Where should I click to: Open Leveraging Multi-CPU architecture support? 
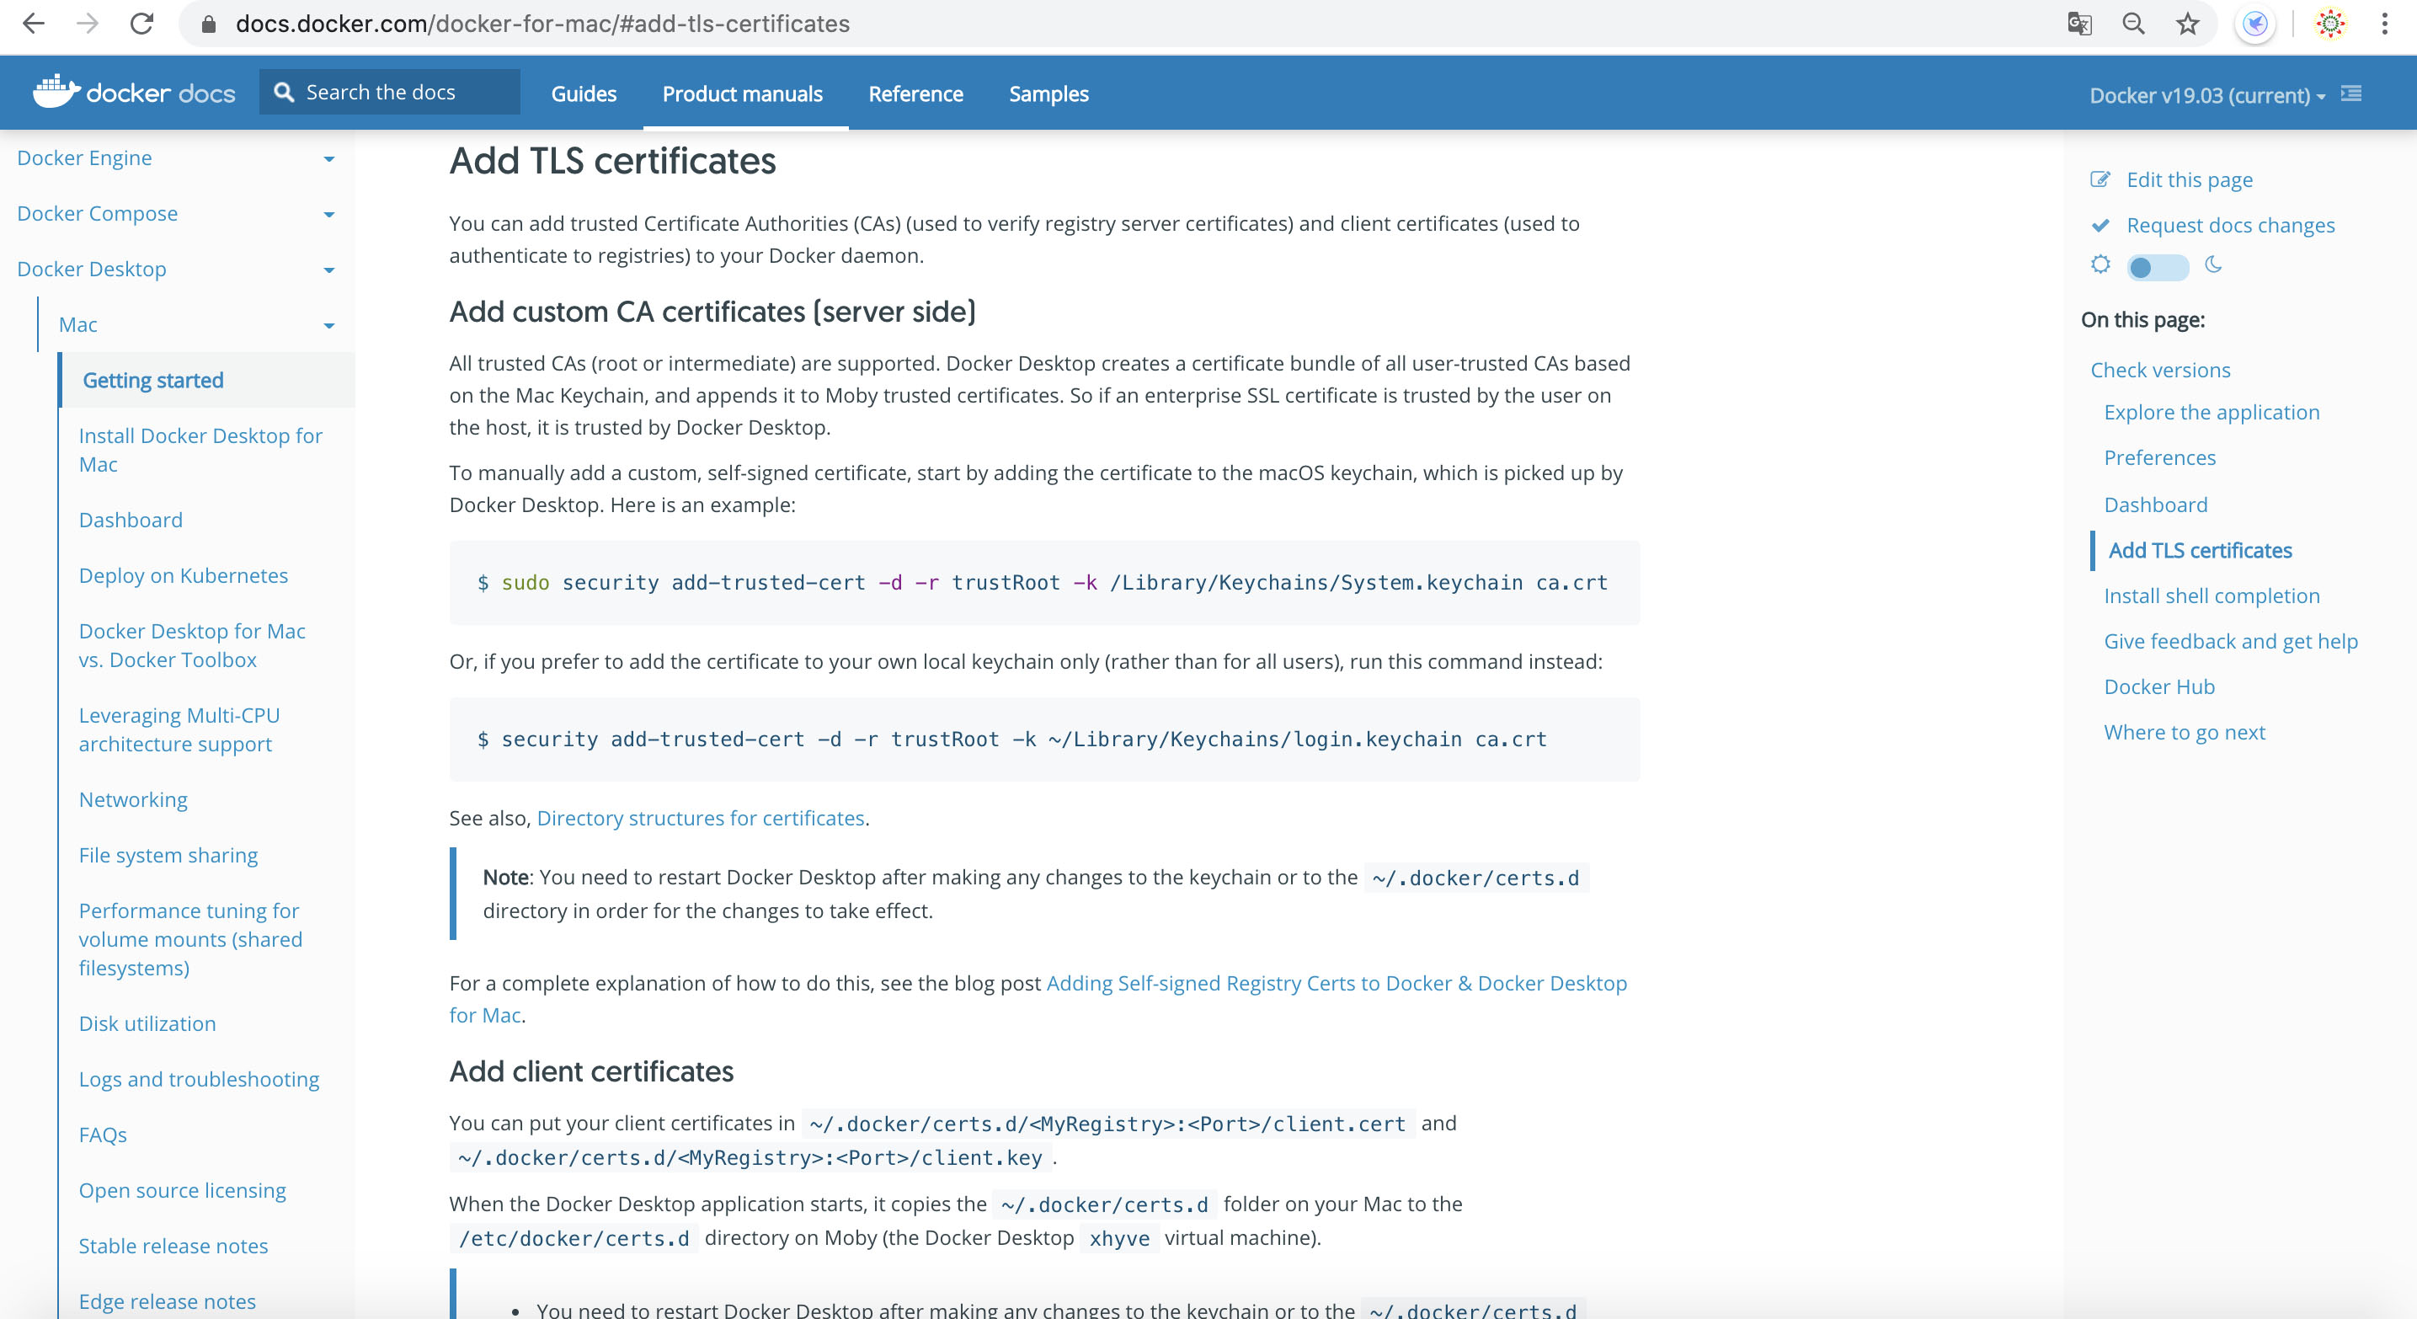[179, 729]
